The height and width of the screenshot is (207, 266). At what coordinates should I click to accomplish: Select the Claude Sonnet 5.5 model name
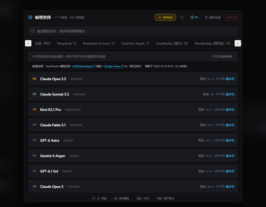[55, 94]
